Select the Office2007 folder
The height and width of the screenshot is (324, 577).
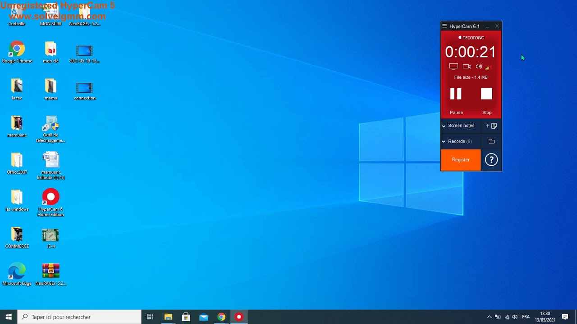[17, 163]
